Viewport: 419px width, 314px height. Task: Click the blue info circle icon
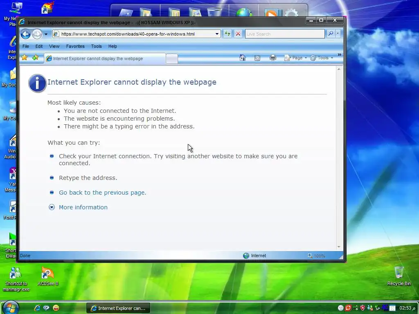tap(37, 83)
